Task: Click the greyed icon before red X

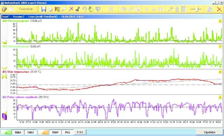Action: 210,9
